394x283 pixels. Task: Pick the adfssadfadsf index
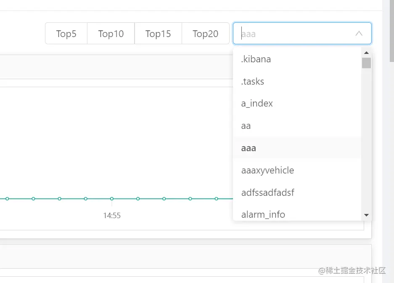267,193
